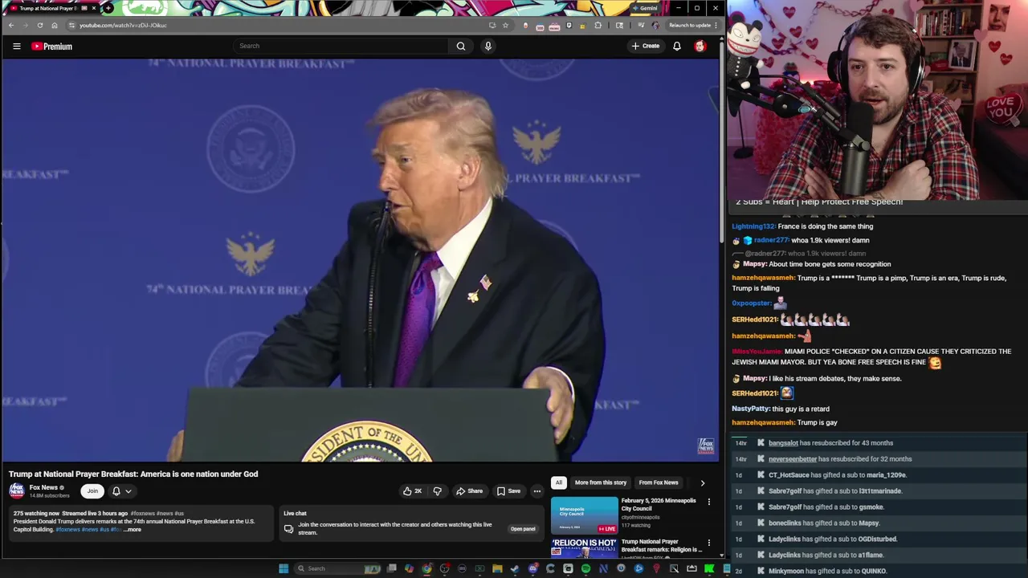This screenshot has height=578, width=1028.
Task: Dislike the video with thumbs down
Action: pyautogui.click(x=438, y=491)
